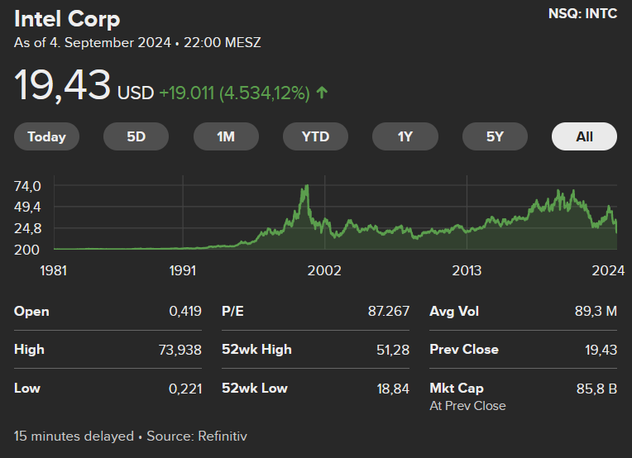The image size is (632, 458).
Task: Click the Low value 0,221
Action: pos(185,389)
